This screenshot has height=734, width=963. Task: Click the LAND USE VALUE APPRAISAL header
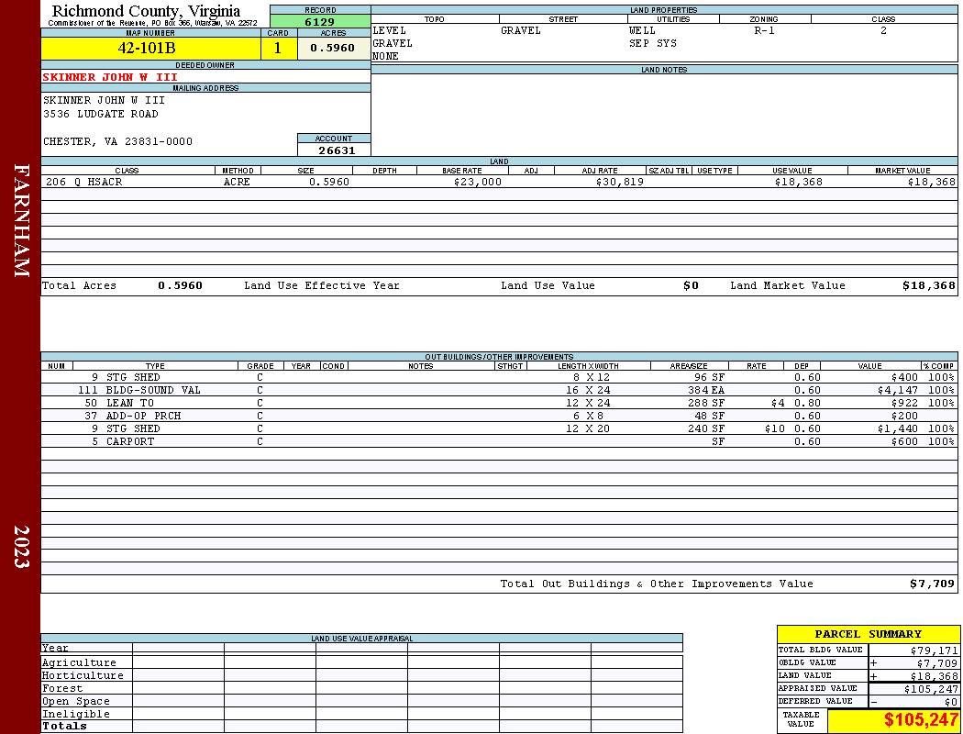point(361,639)
